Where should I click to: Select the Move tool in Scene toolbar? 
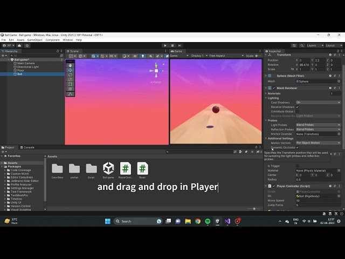[70, 70]
